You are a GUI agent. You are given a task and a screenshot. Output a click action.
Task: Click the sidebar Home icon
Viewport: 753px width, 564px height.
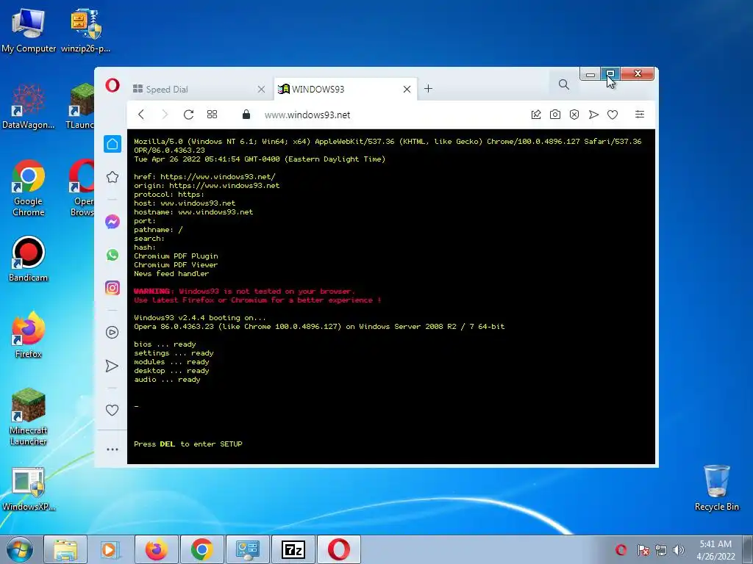coord(113,144)
